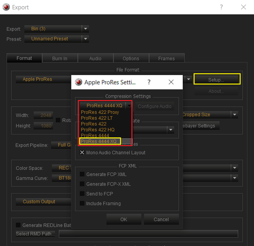Tick the Include Framing checkbox

[x=82, y=203]
